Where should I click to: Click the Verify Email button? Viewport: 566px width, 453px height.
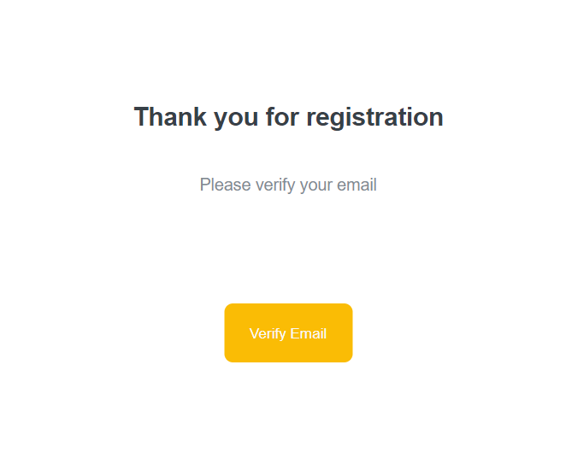[x=288, y=332]
